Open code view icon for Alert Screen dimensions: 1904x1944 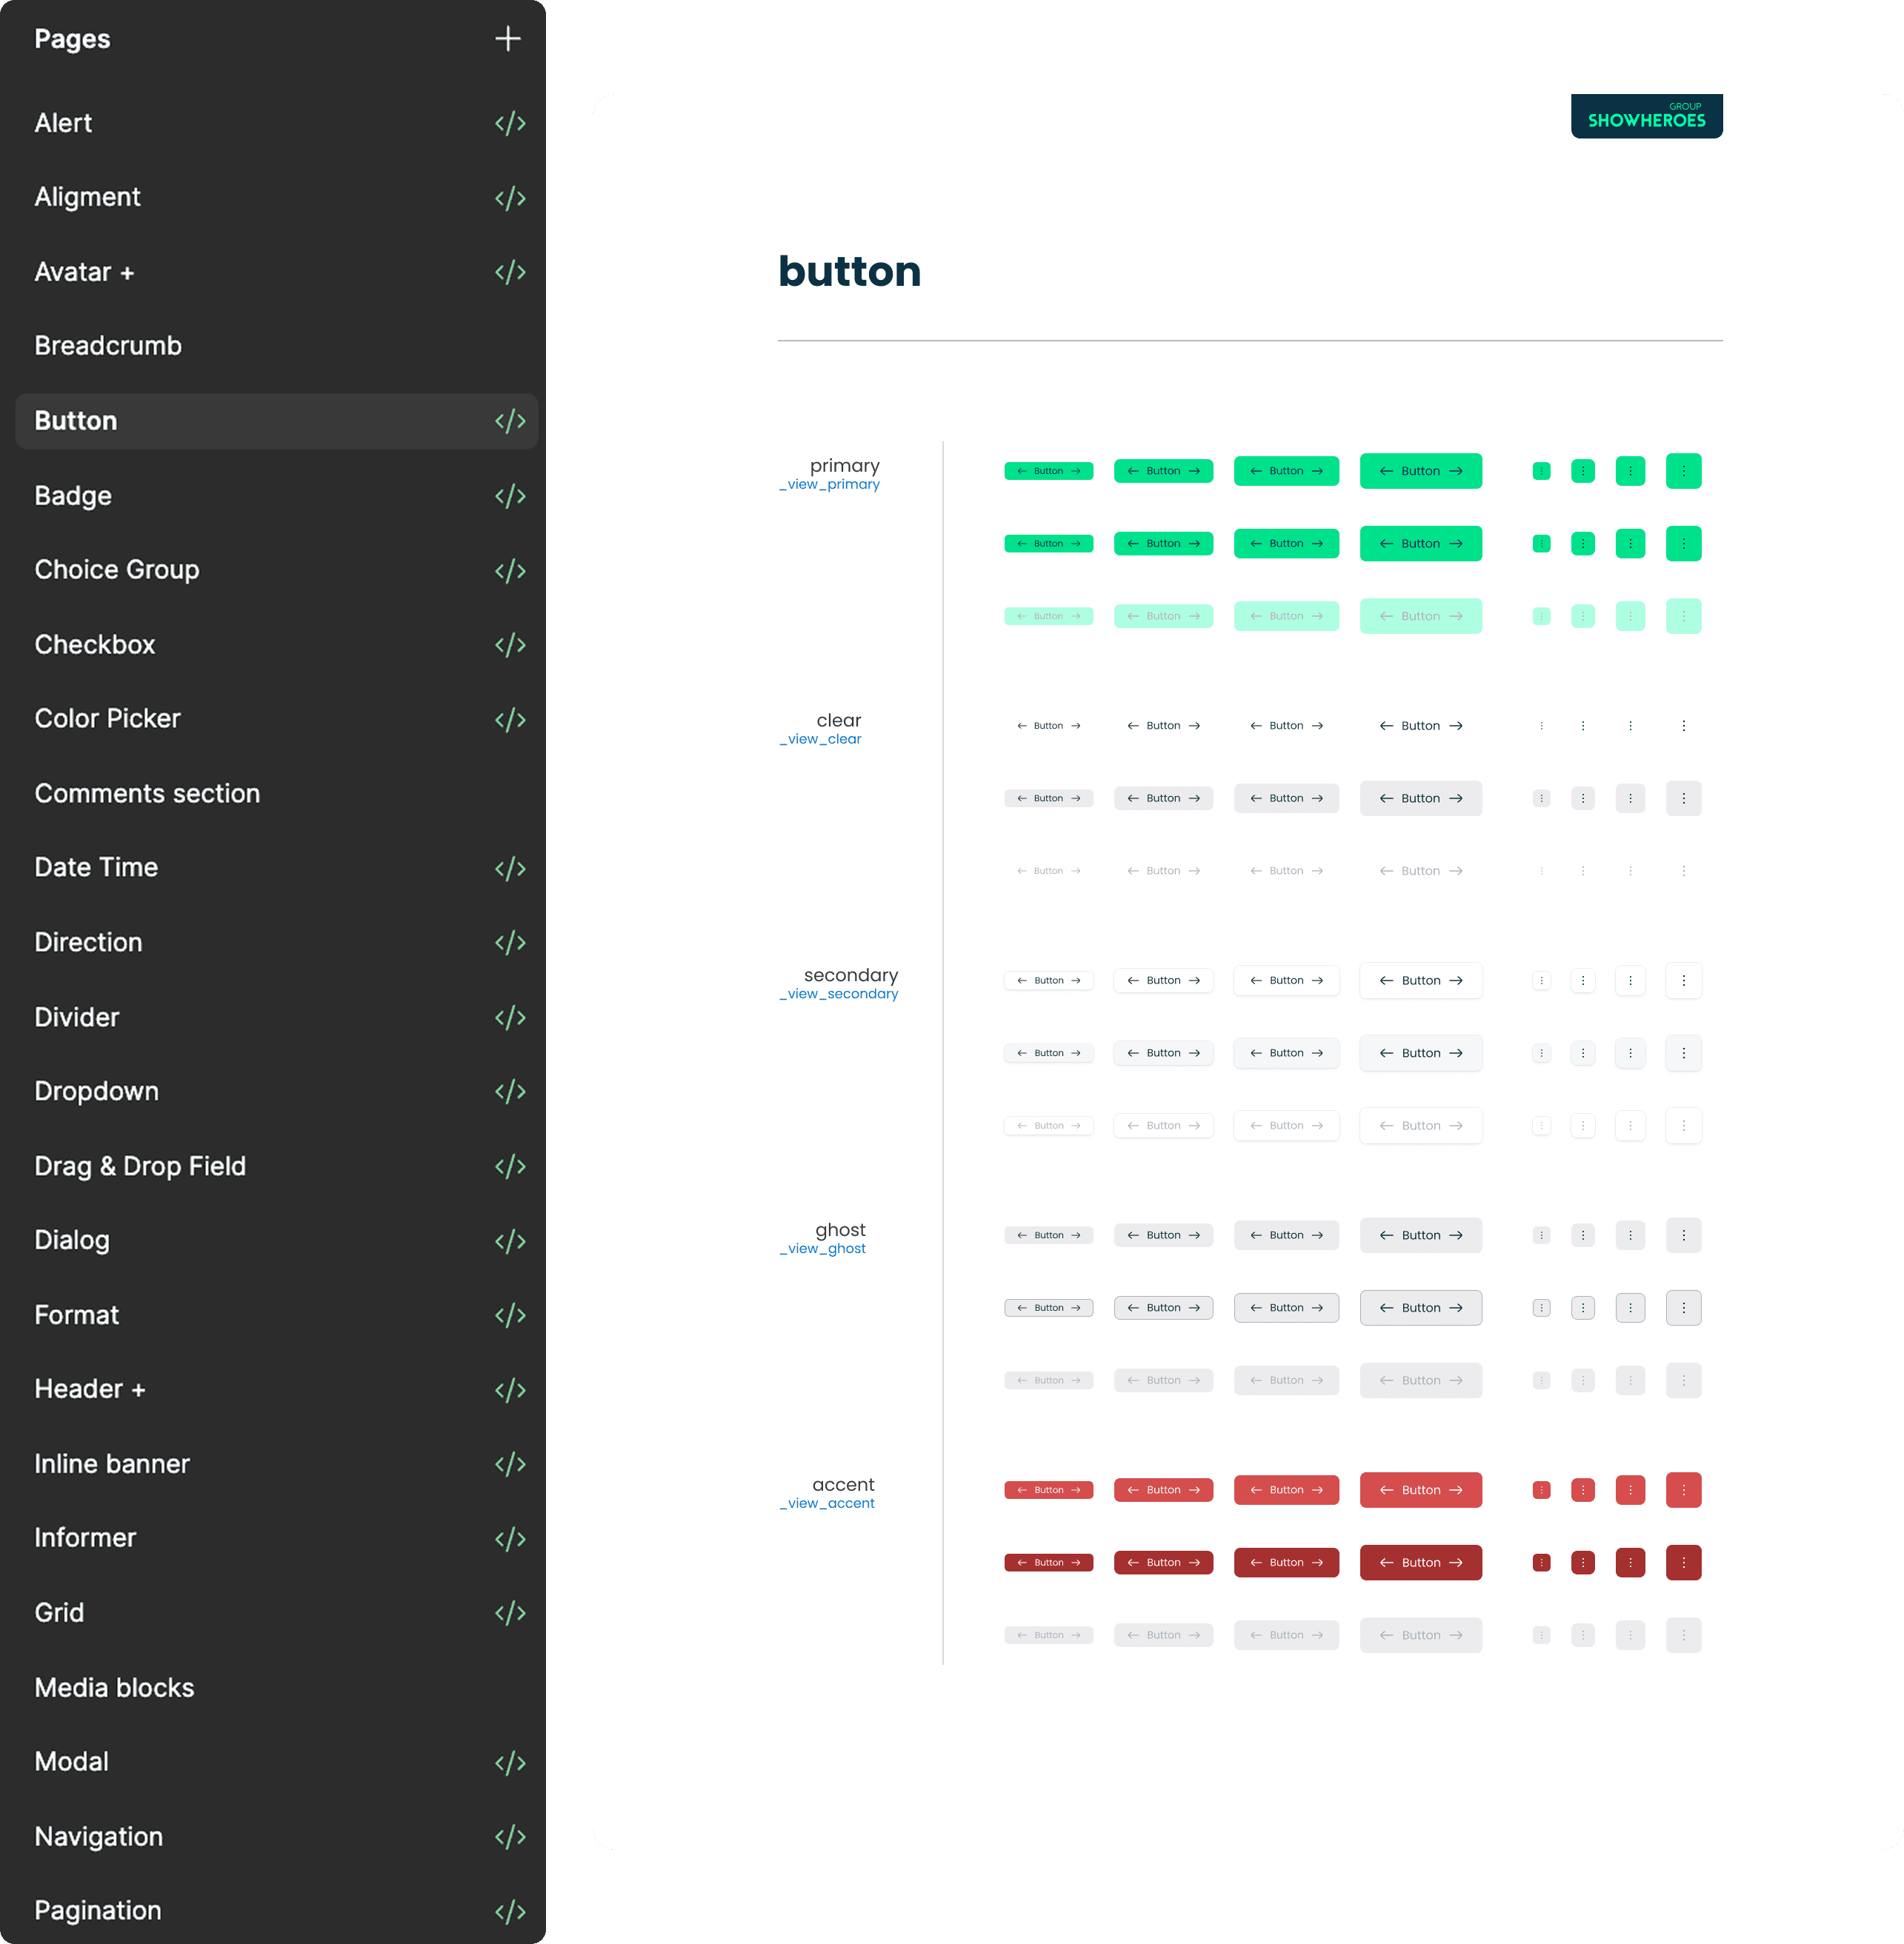coord(510,123)
